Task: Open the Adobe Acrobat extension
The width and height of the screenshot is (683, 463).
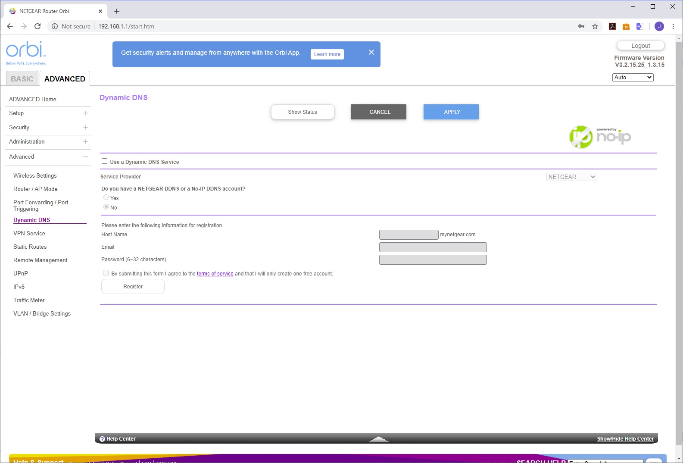Action: click(x=612, y=26)
